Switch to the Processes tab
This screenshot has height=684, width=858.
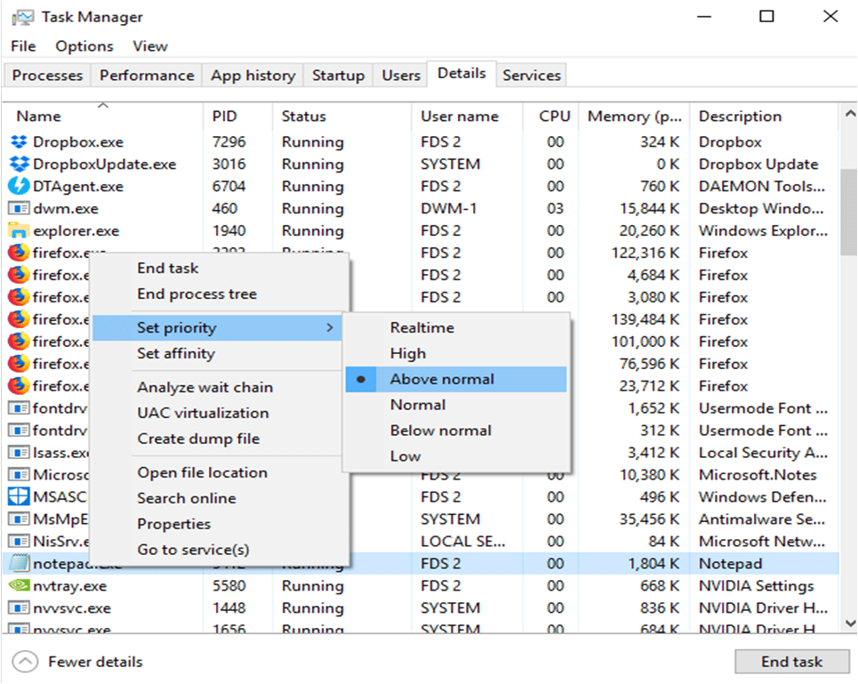pos(48,76)
